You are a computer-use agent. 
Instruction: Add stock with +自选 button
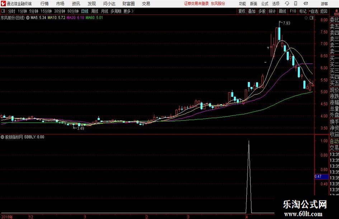(314, 11)
